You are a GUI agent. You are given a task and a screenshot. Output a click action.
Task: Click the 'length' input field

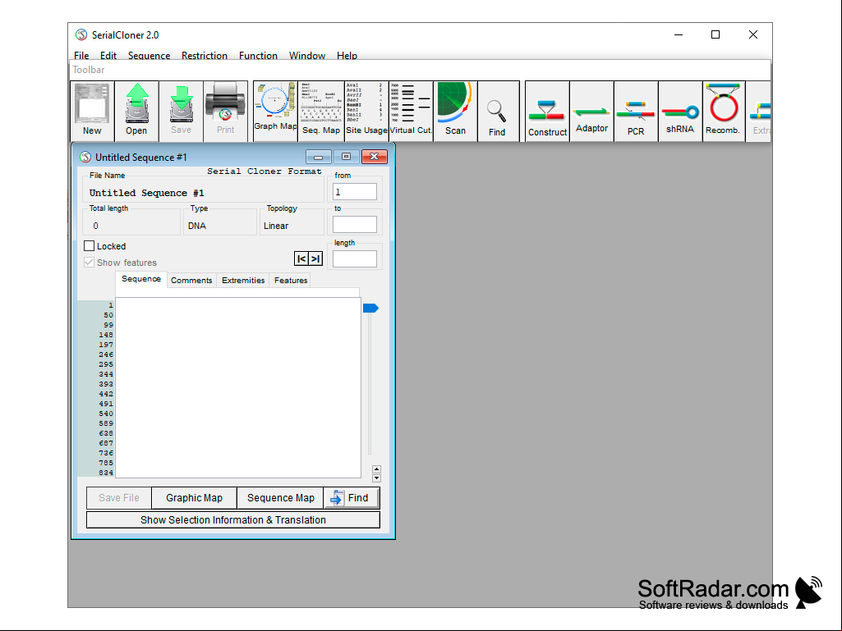(x=355, y=258)
